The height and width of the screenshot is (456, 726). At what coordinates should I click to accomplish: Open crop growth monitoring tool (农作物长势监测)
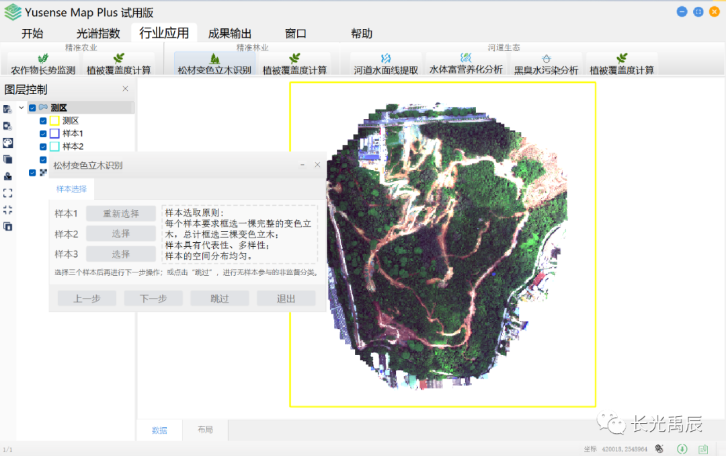click(43, 65)
